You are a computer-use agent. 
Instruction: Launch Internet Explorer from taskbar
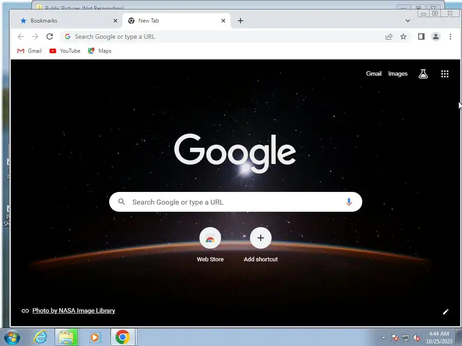(x=40, y=337)
